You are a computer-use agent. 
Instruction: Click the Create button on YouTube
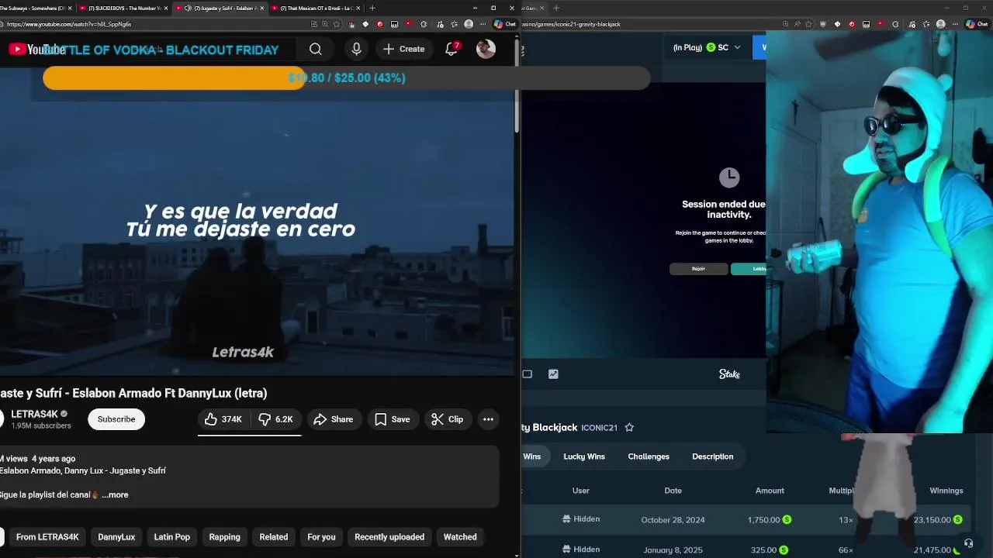(404, 49)
